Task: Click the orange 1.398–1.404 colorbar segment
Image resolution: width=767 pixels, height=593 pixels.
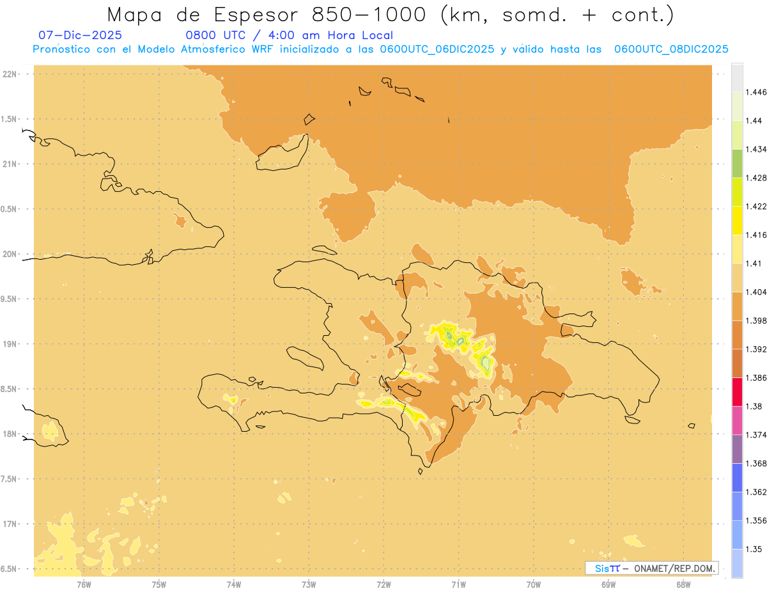Action: tap(737, 306)
